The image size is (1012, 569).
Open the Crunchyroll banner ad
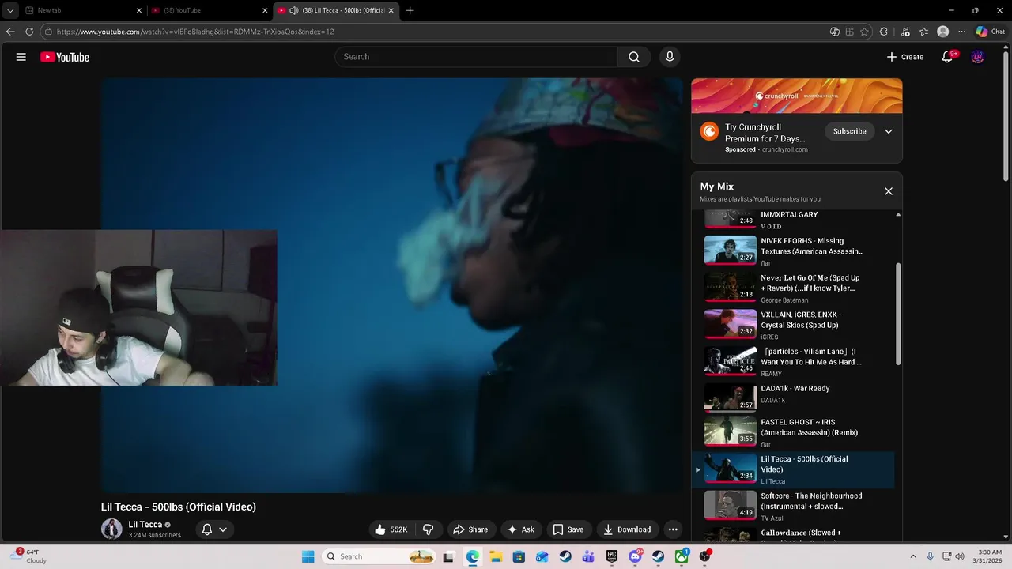(797, 96)
